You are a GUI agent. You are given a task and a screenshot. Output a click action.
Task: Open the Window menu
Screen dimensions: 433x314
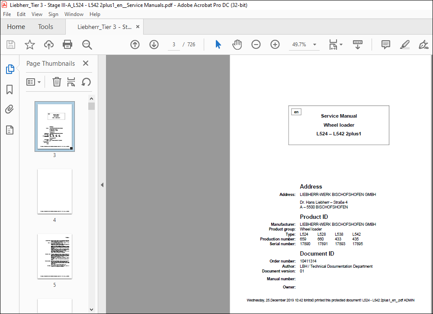[x=74, y=14]
